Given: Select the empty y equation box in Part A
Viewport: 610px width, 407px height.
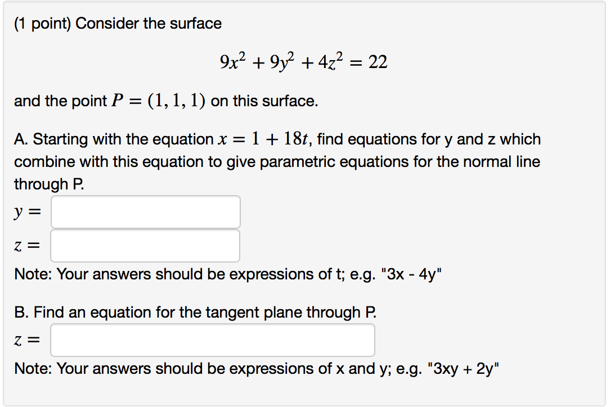Looking at the screenshot, I should click(145, 211).
